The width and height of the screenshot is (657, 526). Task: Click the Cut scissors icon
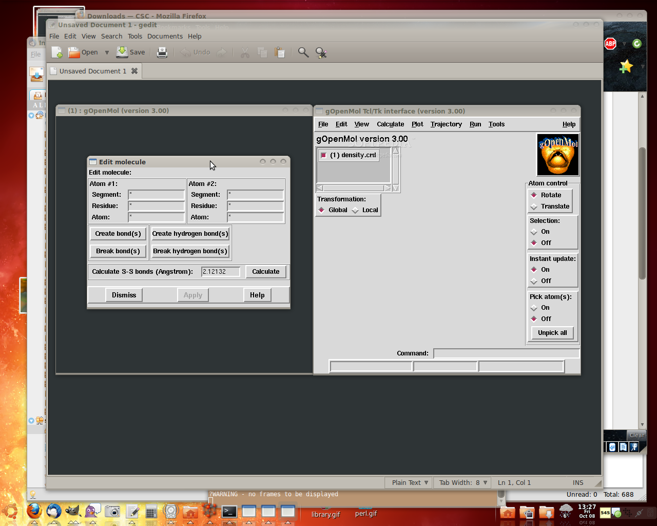pyautogui.click(x=245, y=52)
